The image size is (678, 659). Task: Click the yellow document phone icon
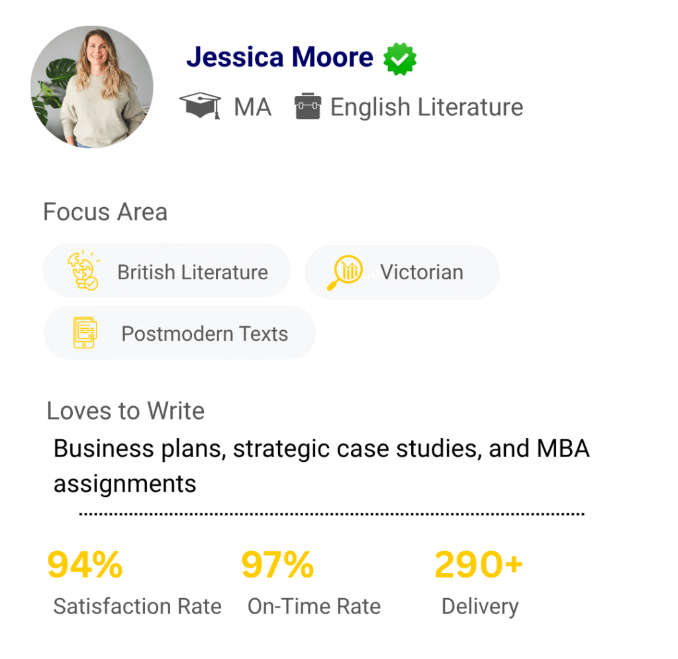[85, 333]
